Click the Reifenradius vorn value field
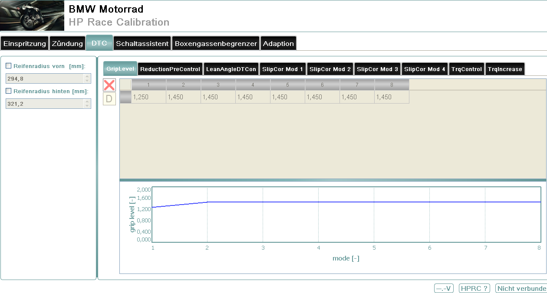The image size is (547, 293). [44, 78]
